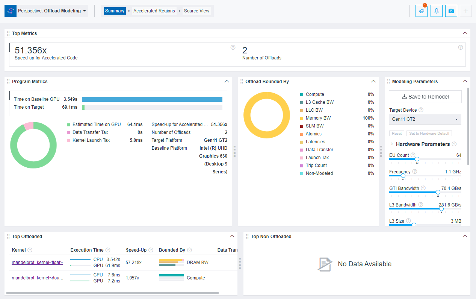Viewport: 476px width, 299px height.
Task: Open help for Speed-up for Accelerated Code
Action: (233, 47)
